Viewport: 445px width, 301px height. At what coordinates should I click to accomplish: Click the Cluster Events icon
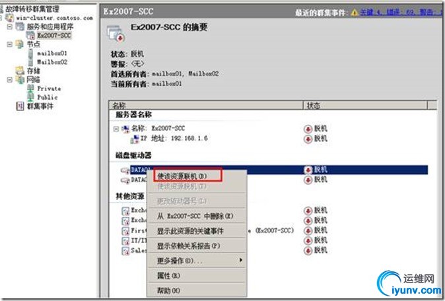(x=20, y=106)
